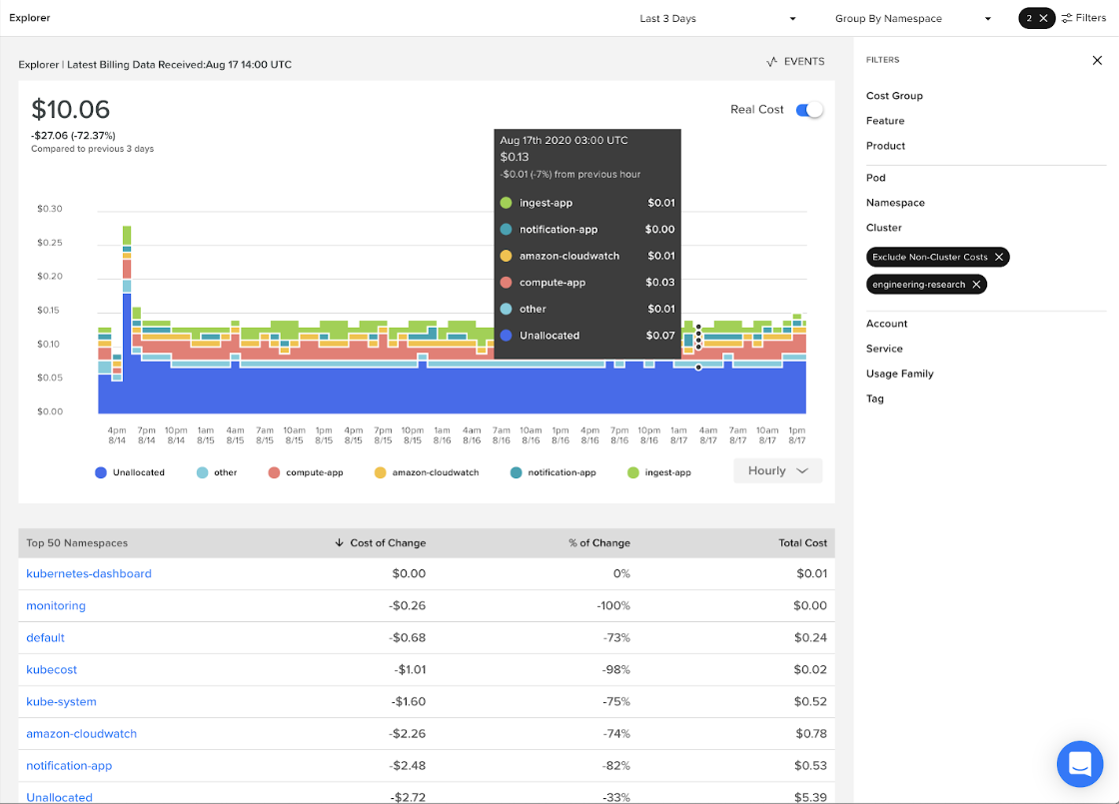Close the Filters side panel
Viewport: 1119px width, 804px height.
(1095, 59)
